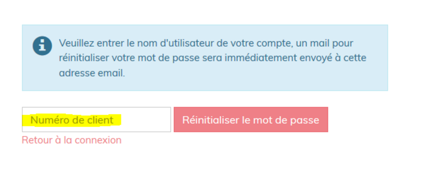Return to the login page via the link

pos(72,140)
